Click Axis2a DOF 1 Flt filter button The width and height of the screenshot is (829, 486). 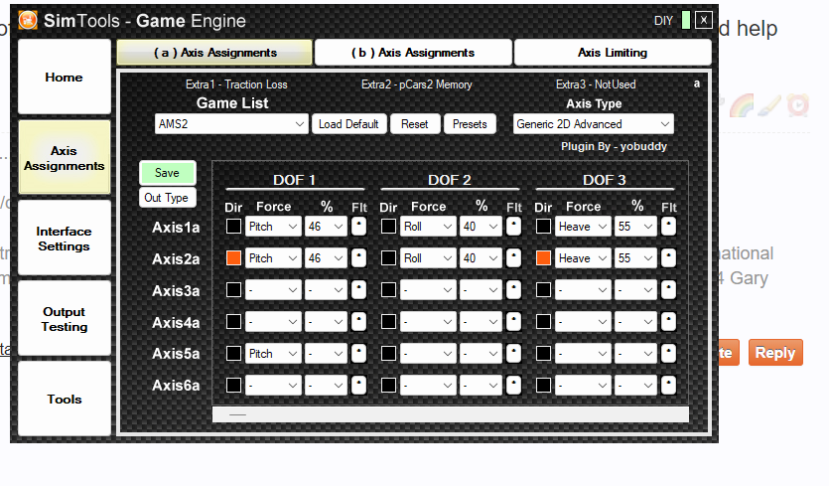[358, 257]
